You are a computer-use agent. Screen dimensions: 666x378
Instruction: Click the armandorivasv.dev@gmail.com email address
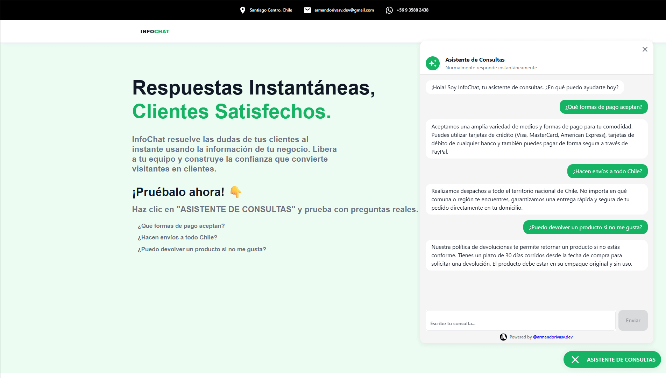click(344, 10)
